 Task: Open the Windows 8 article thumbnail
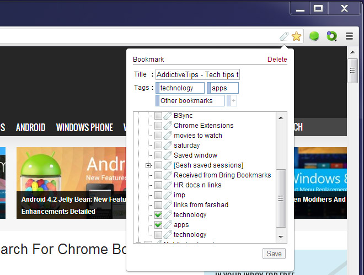coord(320,183)
